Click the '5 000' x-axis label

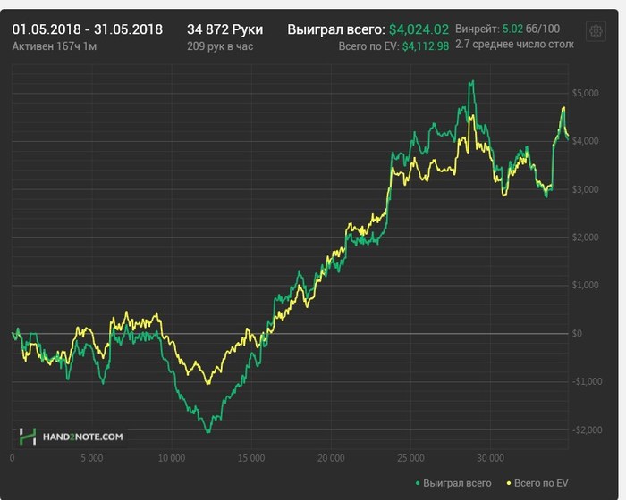pos(92,458)
